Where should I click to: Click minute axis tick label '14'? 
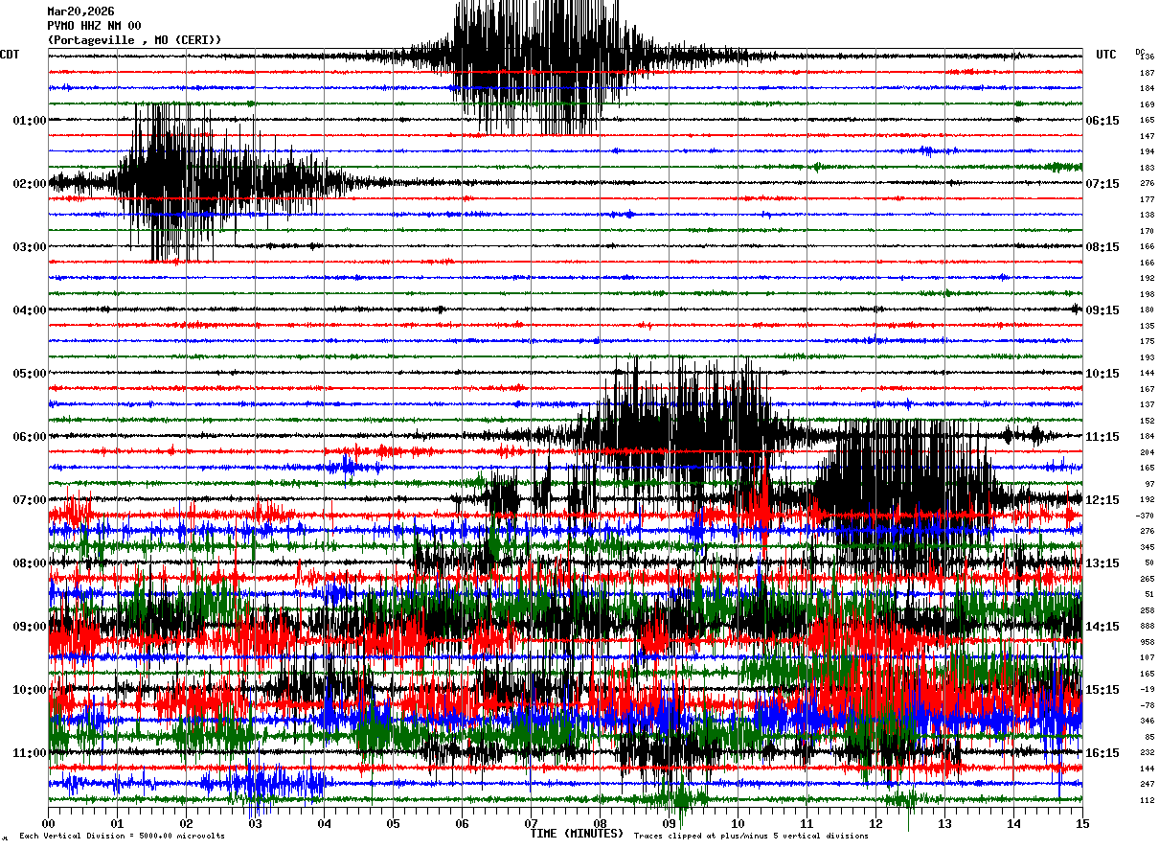[1013, 823]
